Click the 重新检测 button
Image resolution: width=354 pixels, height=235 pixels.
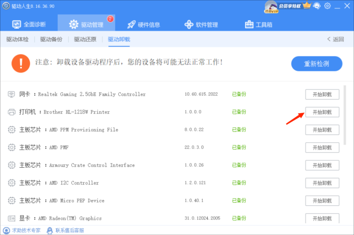point(317,64)
